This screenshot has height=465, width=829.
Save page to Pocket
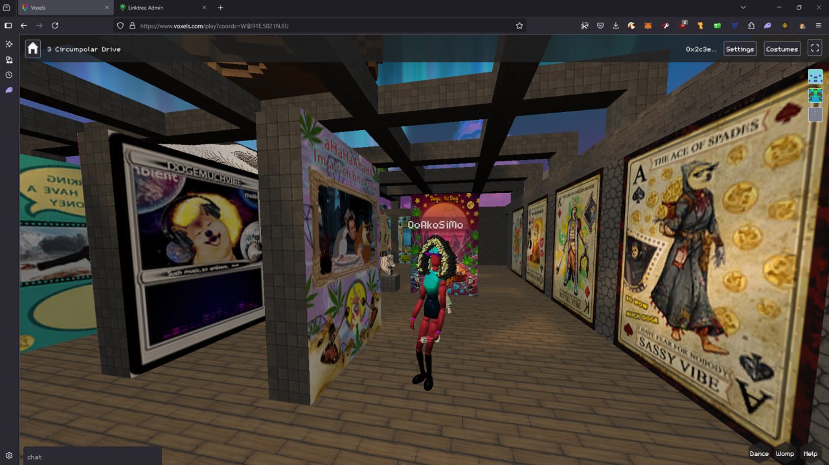(x=600, y=26)
